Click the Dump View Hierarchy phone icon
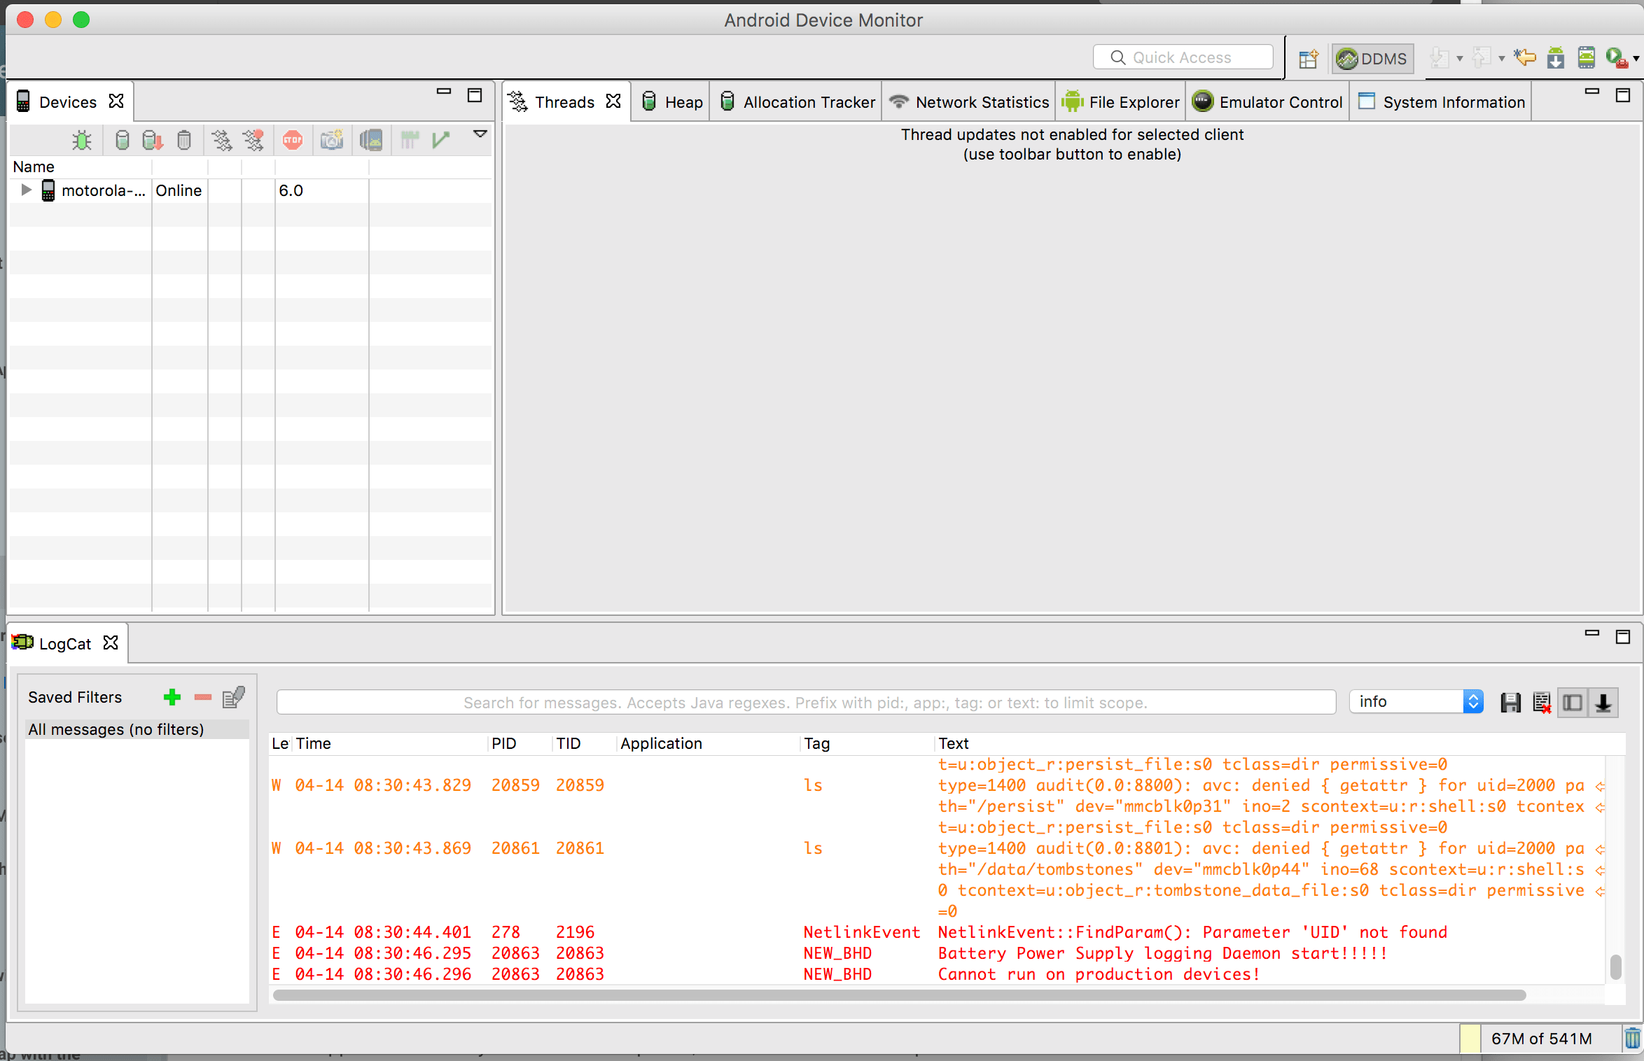 [371, 141]
